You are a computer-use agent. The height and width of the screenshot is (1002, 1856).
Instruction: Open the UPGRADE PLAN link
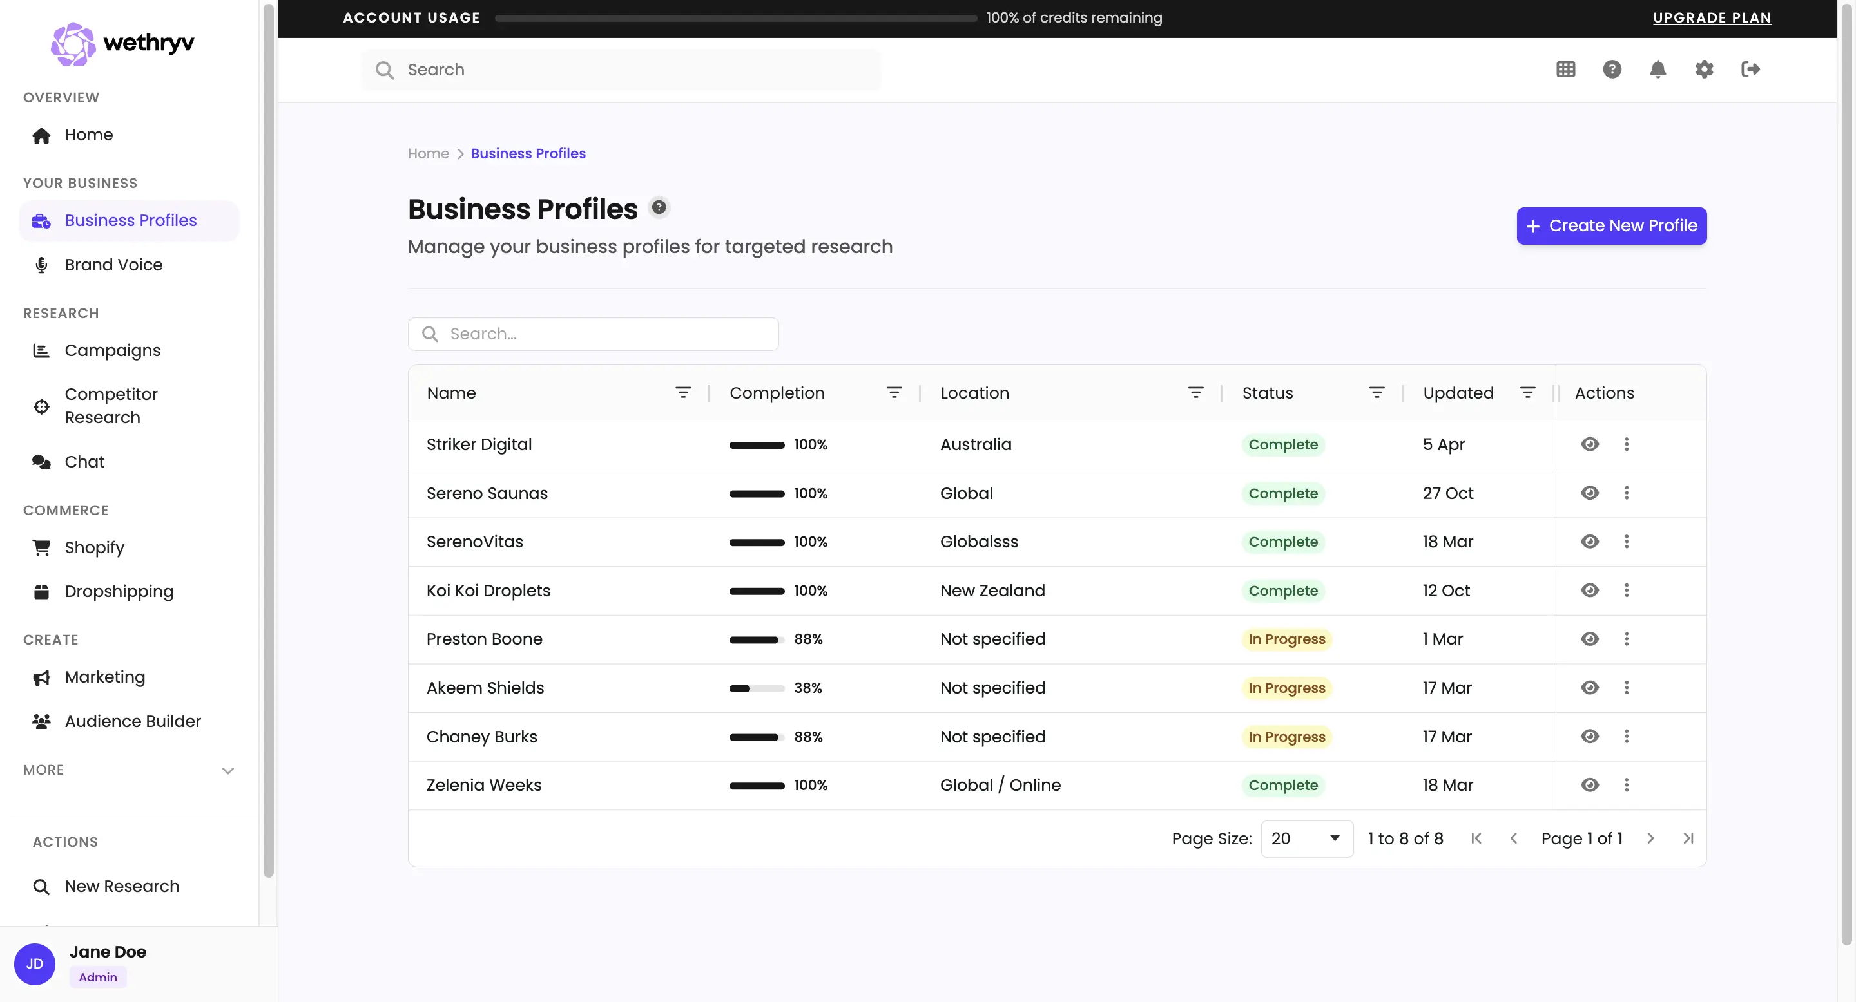(x=1713, y=17)
